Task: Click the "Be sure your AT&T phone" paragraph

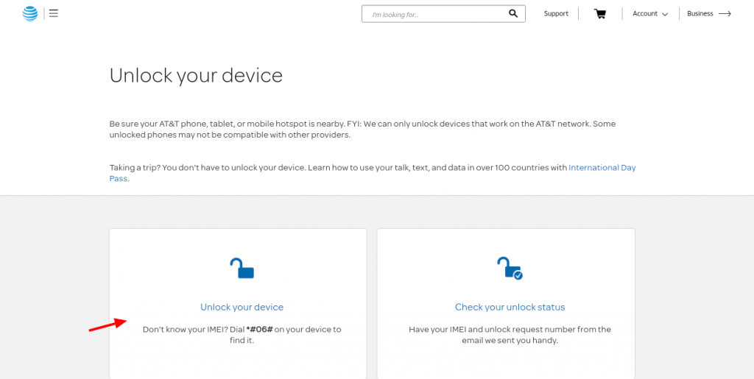Action: point(362,130)
